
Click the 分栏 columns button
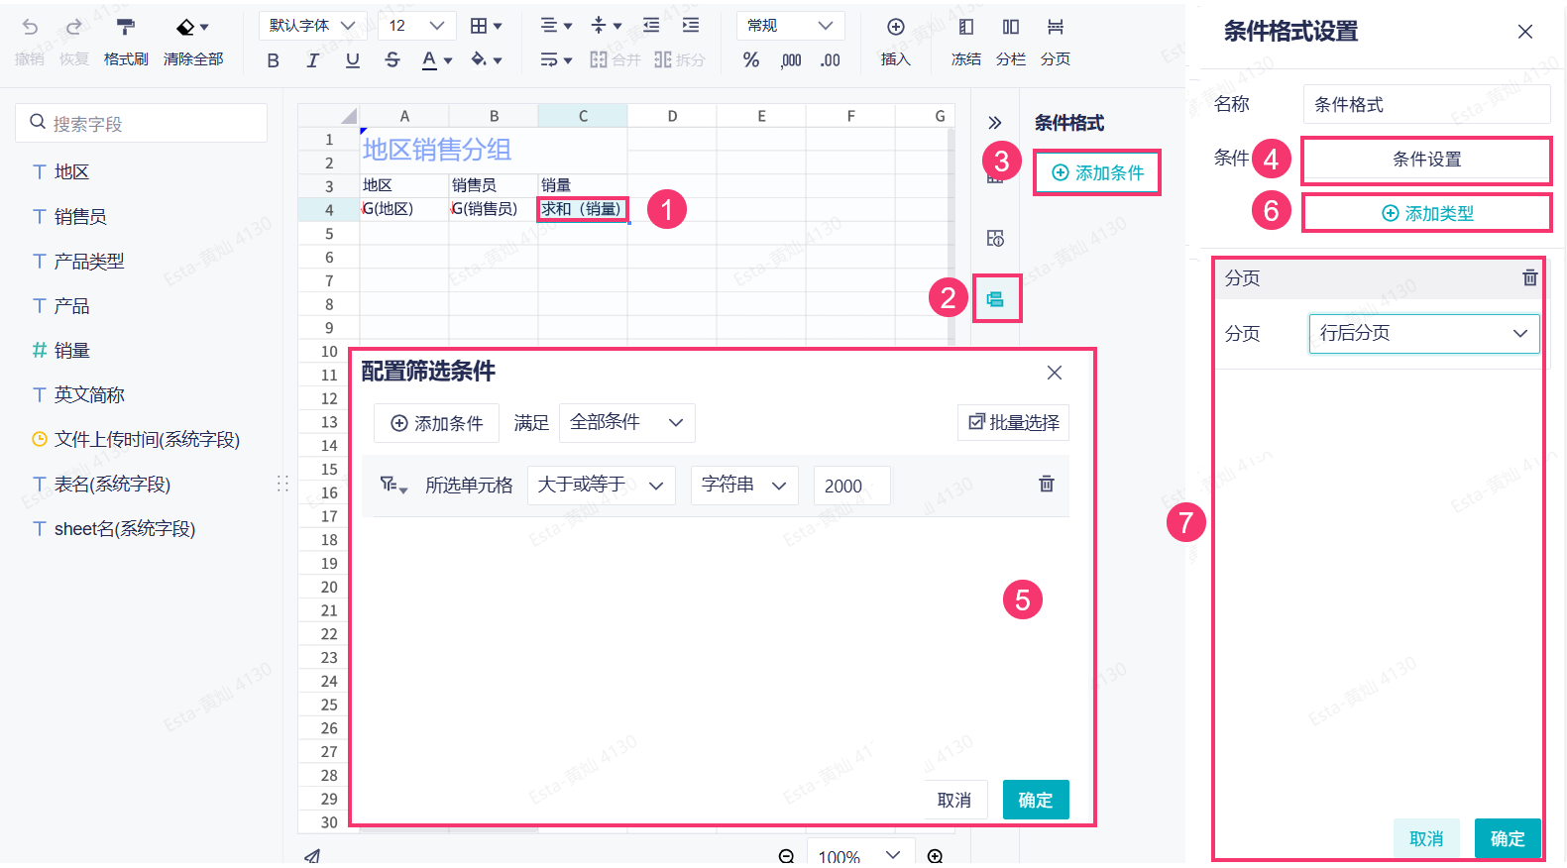point(1011,41)
